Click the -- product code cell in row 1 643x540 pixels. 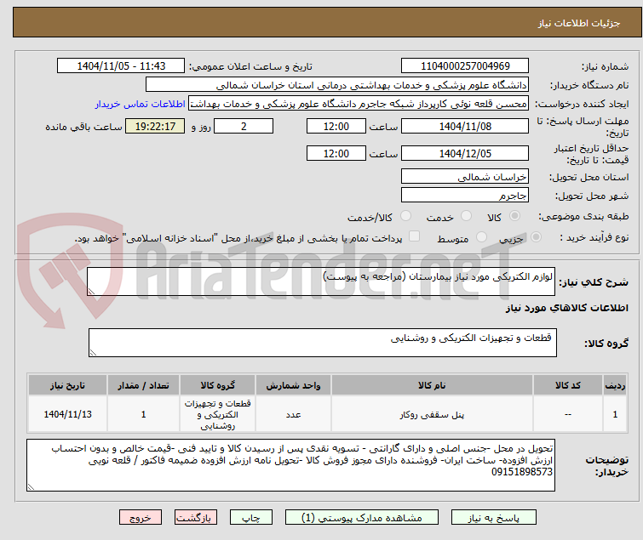pyautogui.click(x=567, y=414)
